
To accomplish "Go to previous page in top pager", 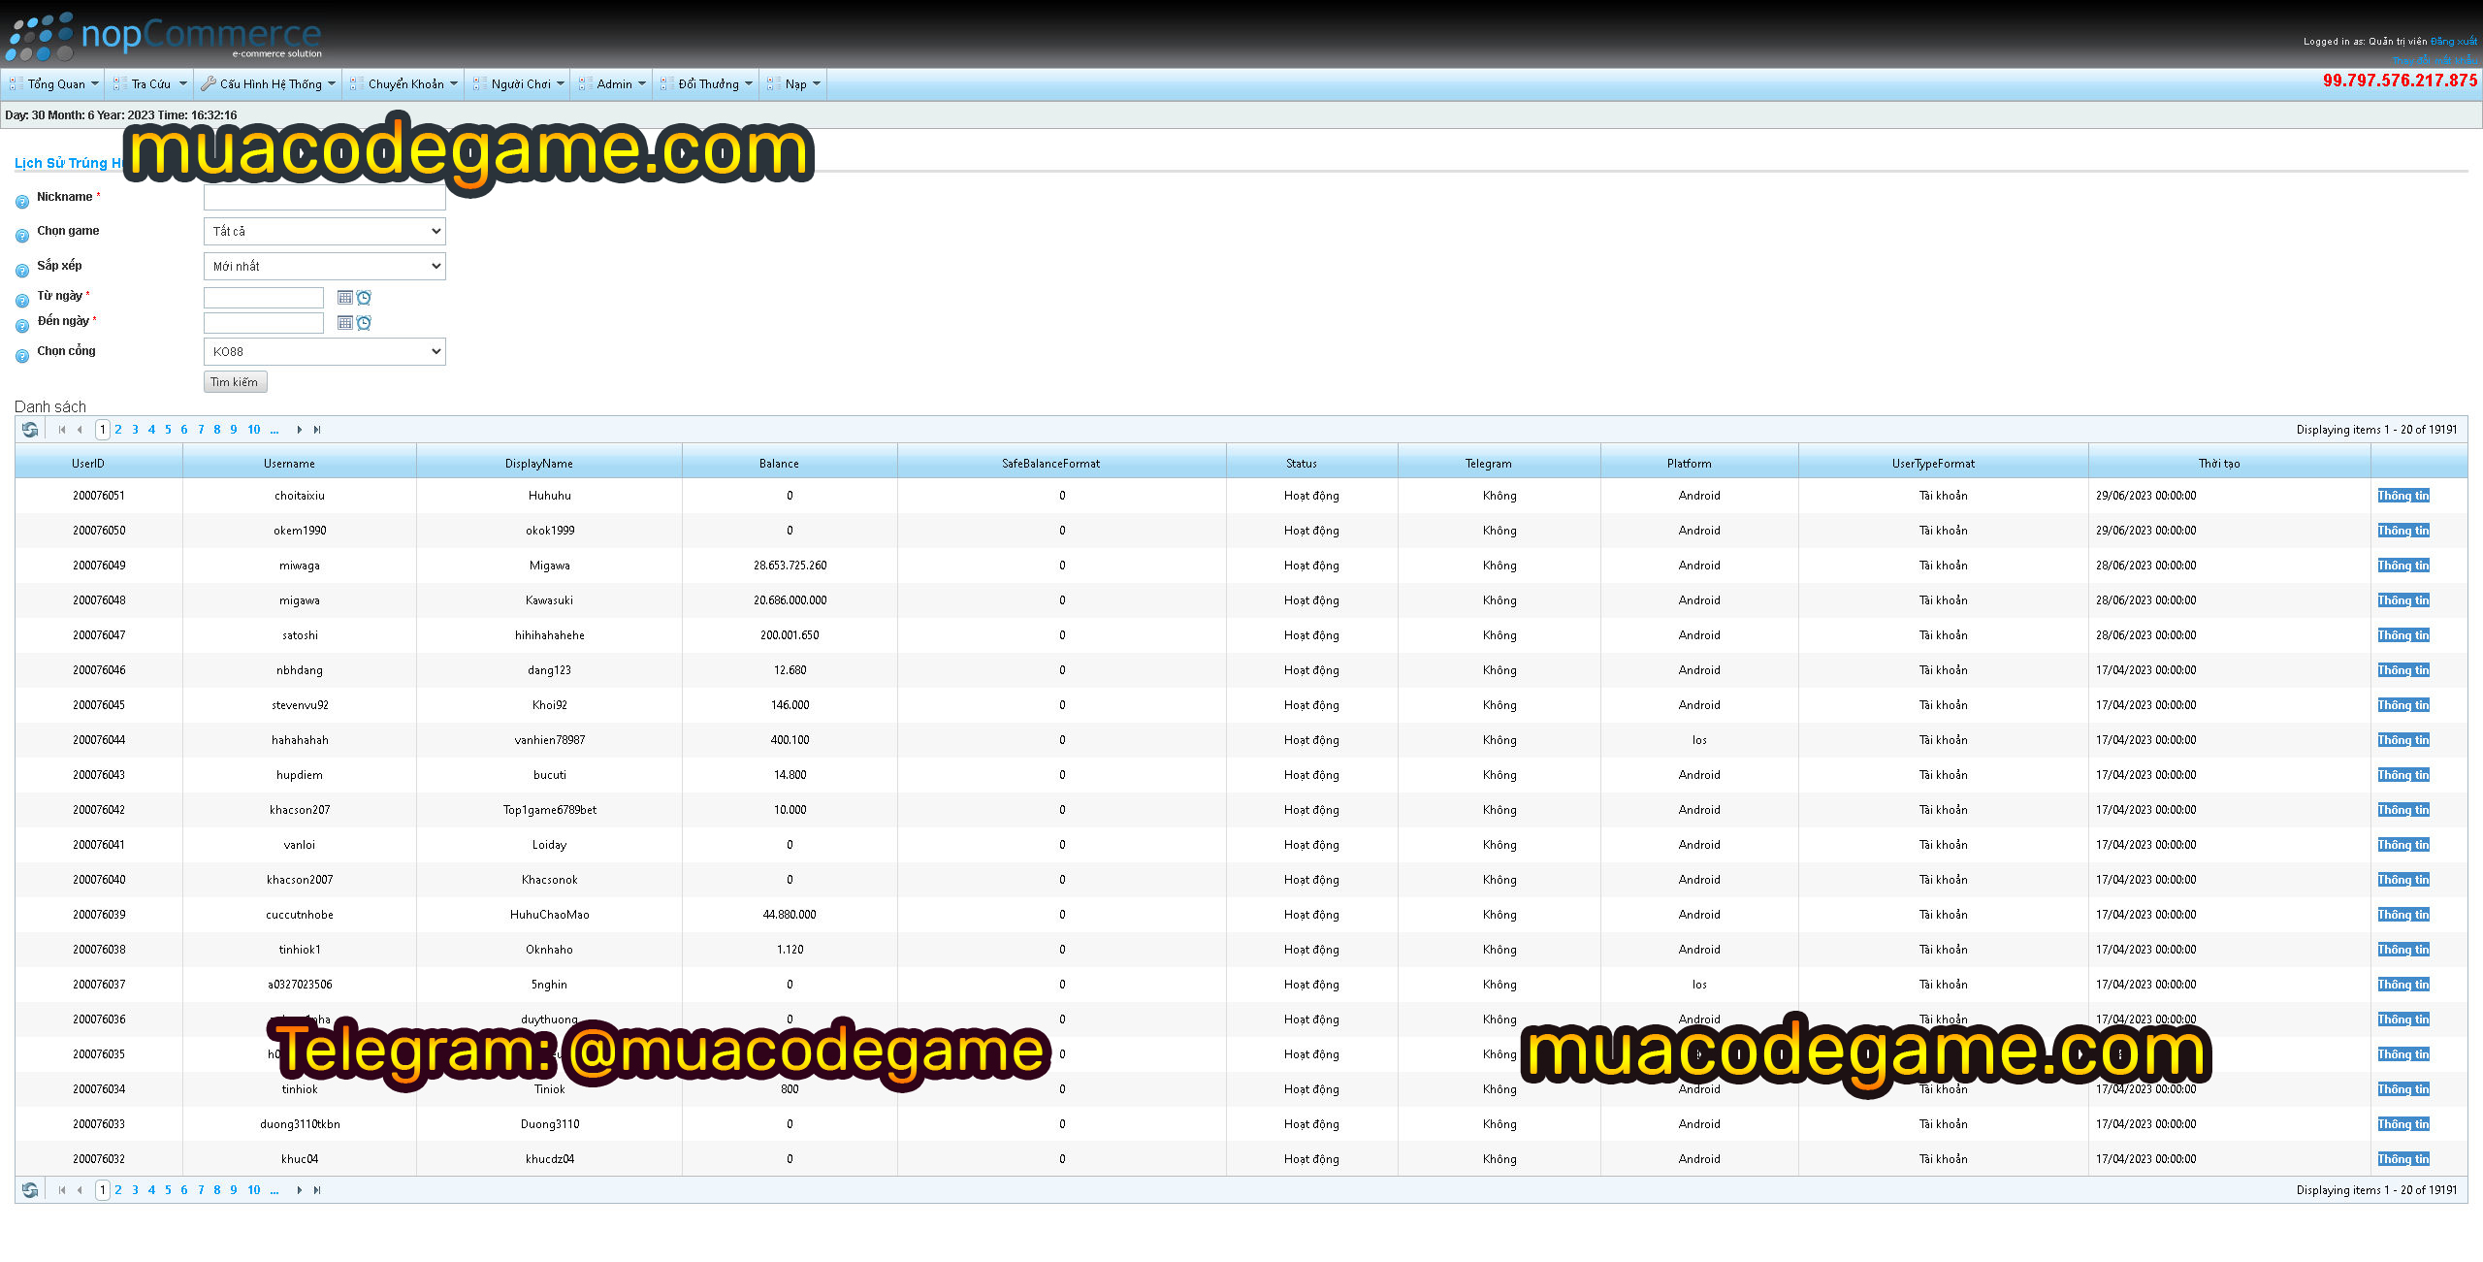I will [x=80, y=430].
